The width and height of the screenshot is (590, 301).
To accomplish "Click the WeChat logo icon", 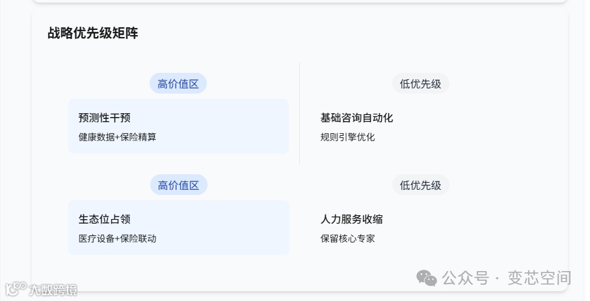I will (x=427, y=278).
